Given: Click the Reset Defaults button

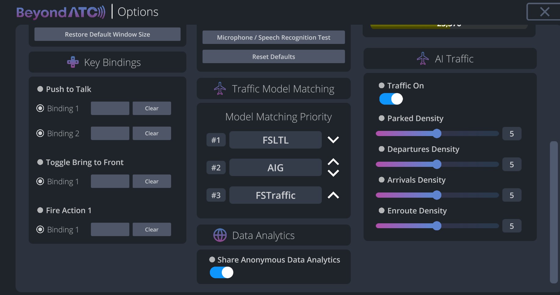Looking at the screenshot, I should click(274, 56).
